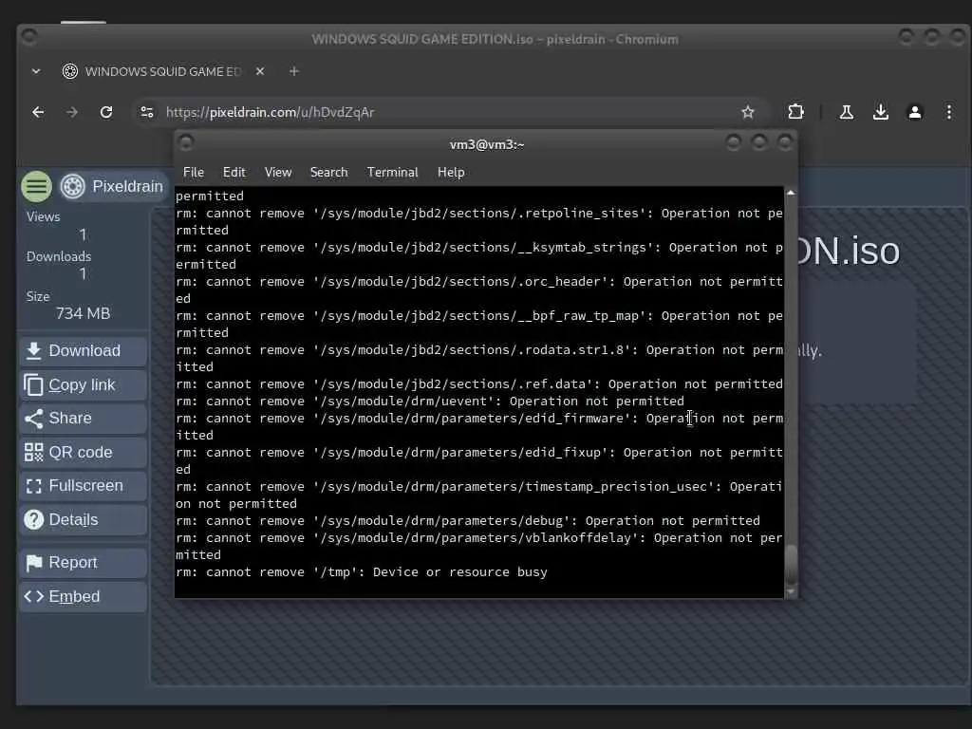Open the browser downloads icon
The width and height of the screenshot is (972, 729).
click(x=880, y=112)
